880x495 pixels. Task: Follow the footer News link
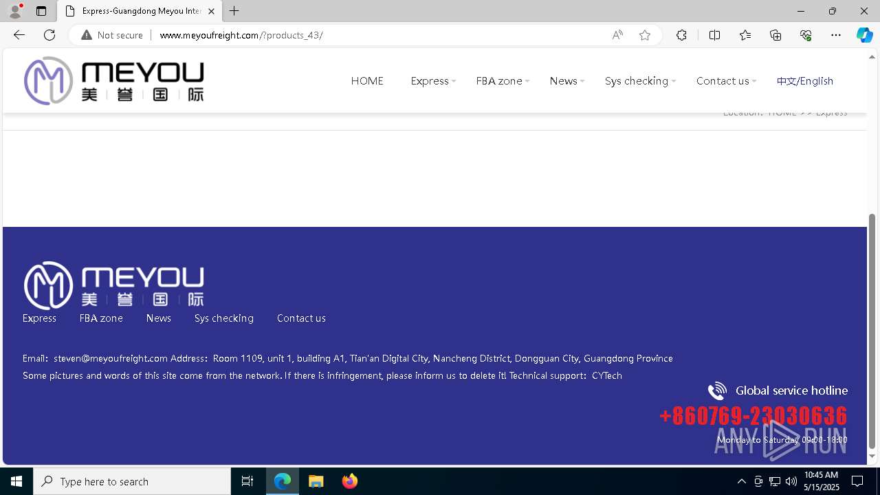tap(159, 318)
